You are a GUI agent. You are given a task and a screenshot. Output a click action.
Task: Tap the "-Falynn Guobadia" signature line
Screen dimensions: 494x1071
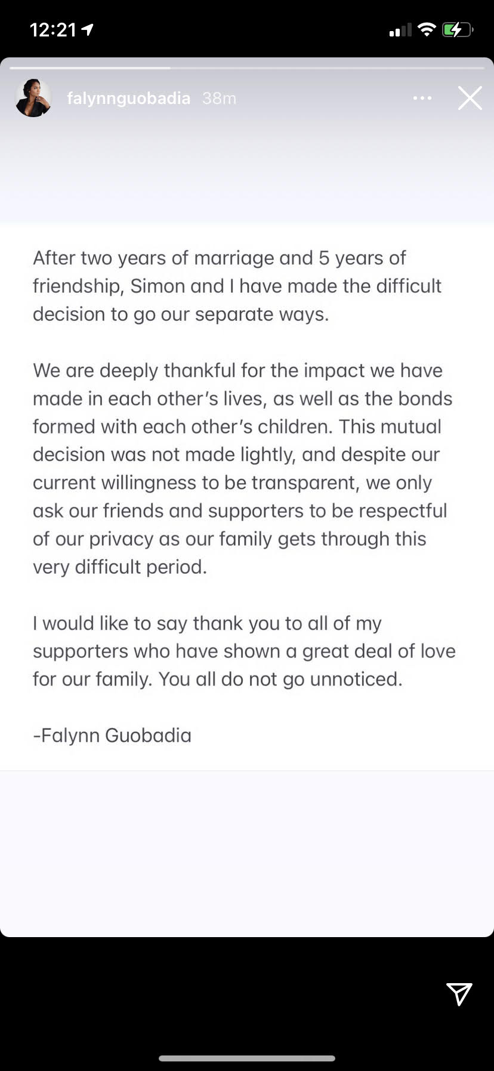[112, 735]
